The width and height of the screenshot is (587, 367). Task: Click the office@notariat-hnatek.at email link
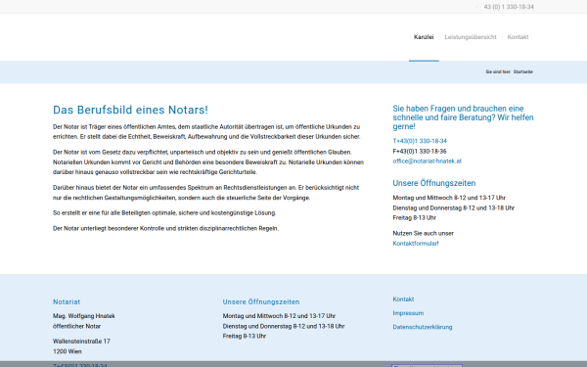pyautogui.click(x=428, y=161)
